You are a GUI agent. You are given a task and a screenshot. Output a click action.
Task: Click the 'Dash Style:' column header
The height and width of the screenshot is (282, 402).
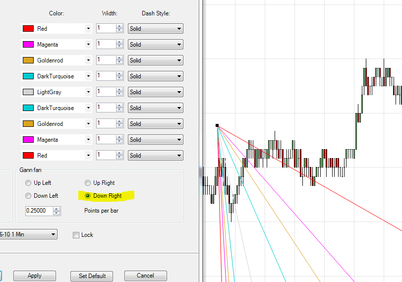(x=156, y=13)
